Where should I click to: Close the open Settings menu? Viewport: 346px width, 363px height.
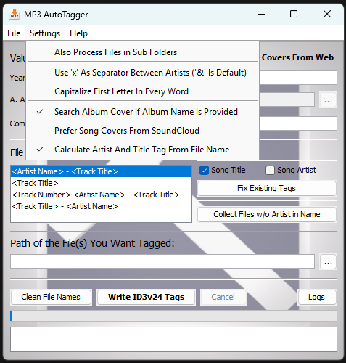(x=45, y=33)
